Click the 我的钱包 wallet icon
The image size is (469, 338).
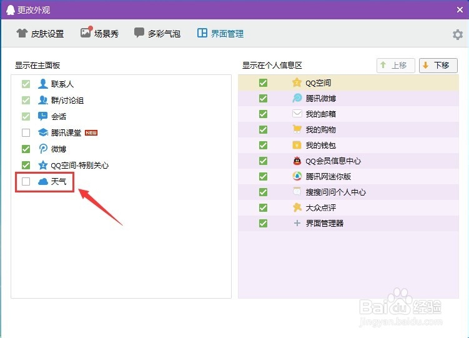point(297,145)
